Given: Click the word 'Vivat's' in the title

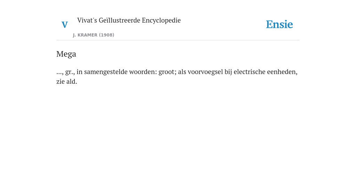Looking at the screenshot, I should 87,20.
